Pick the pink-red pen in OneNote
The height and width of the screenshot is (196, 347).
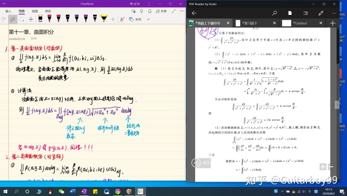coord(49,18)
